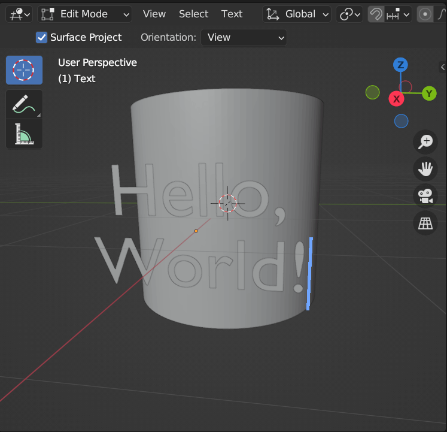
Task: Expand the sidebar arrow tab
Action: pos(442,67)
